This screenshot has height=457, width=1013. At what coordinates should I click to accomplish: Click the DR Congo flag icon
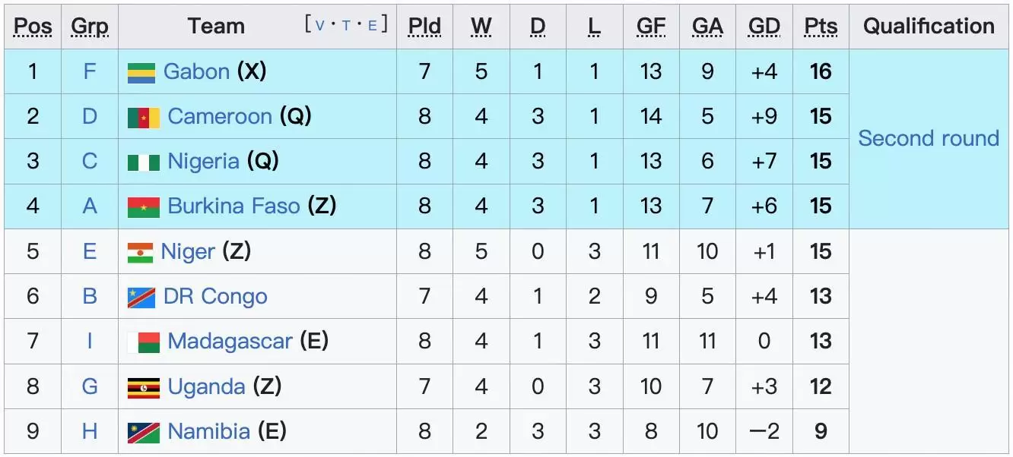141,297
